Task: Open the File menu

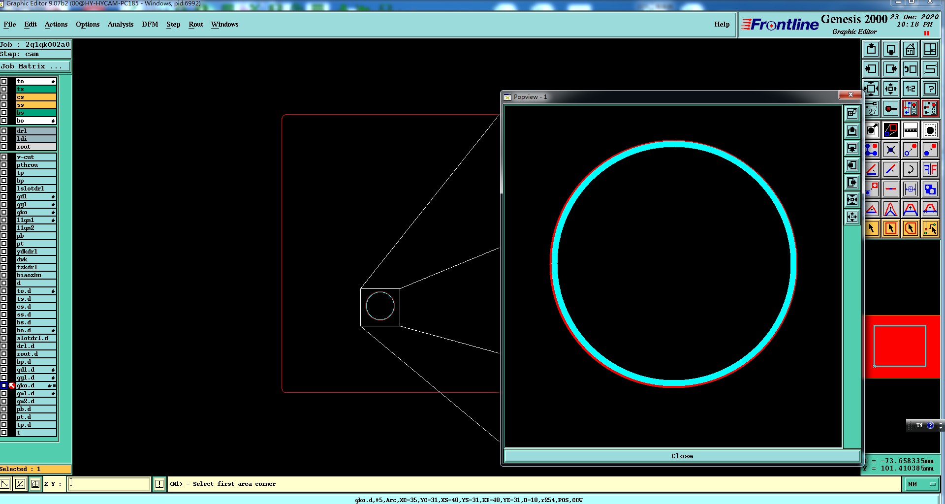Action: (10, 24)
